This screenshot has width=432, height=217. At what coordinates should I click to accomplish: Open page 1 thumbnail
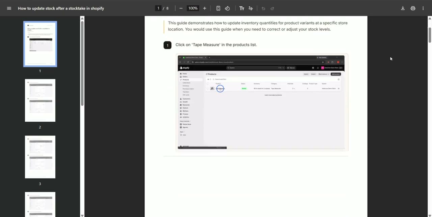coord(40,44)
